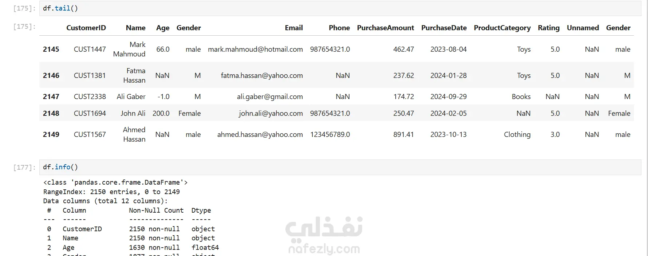Select the Email column header
Image resolution: width=648 pixels, height=256 pixels.
coord(293,28)
